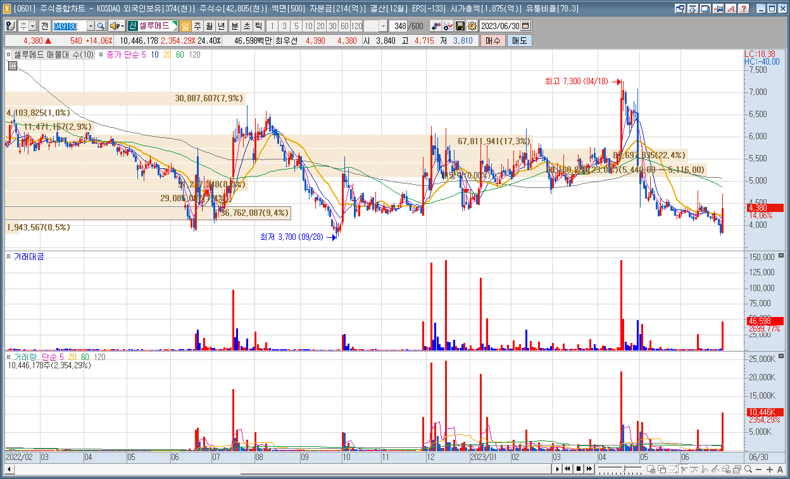Click the stop playback button
The image size is (790, 479).
[x=579, y=469]
